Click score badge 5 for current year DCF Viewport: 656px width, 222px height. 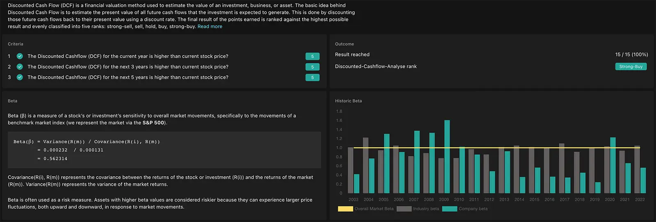click(x=312, y=56)
